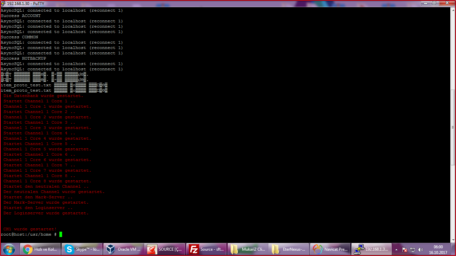The height and width of the screenshot is (256, 456).
Task: Click 'Startet Channel 1 Core 4 ..' line
Action: pyautogui.click(x=39, y=133)
